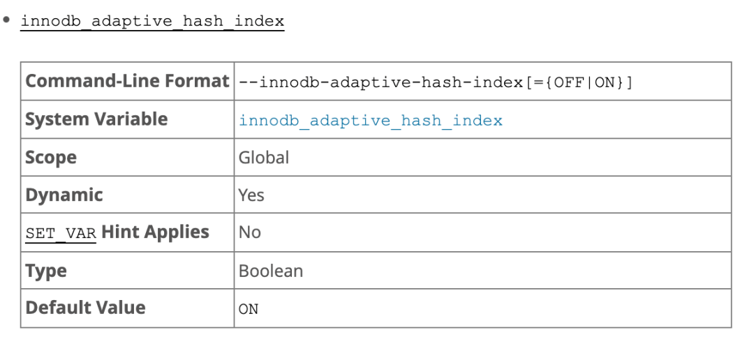754x337 pixels.
Task: Click the ON default value
Action: (249, 308)
